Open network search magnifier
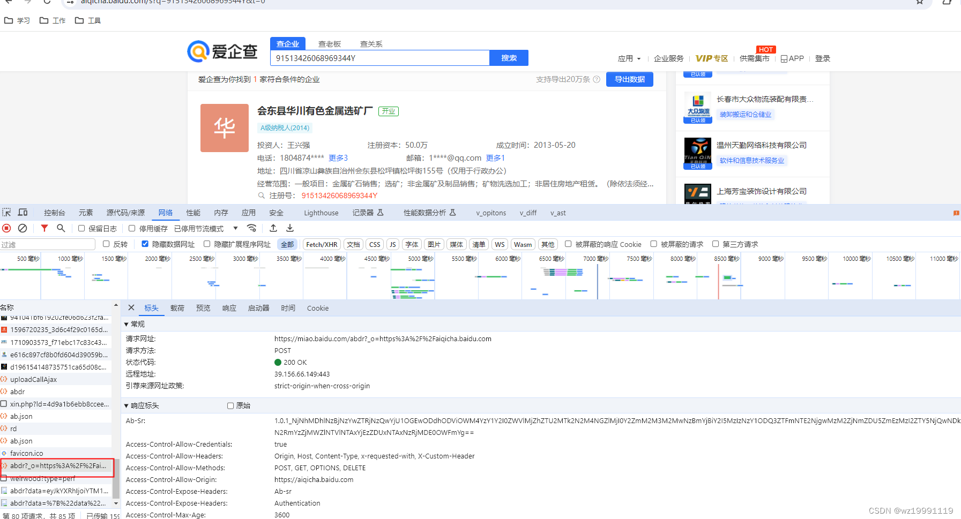Screen dimensions: 961x519 [61, 228]
